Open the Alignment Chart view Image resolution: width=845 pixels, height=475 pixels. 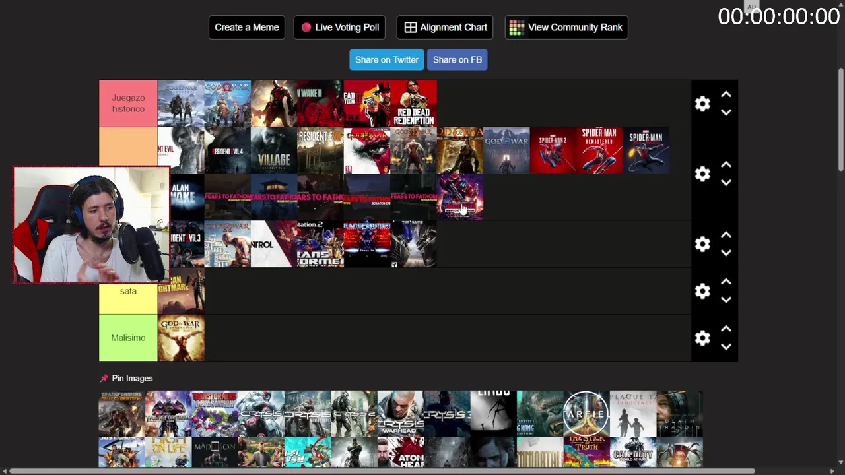click(x=445, y=27)
